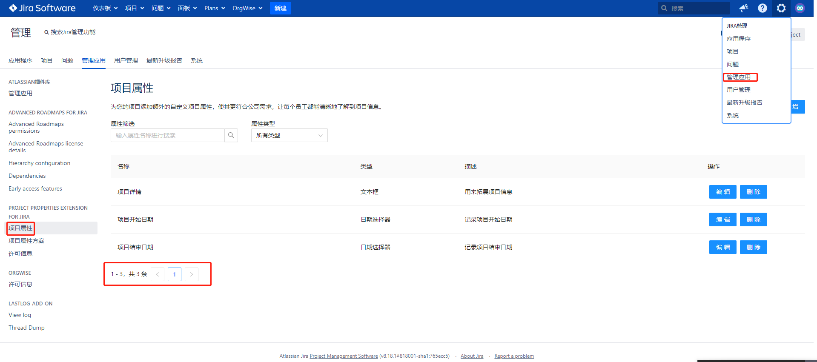Viewport: 817px width, 362px height.
Task: Go to next page arrow
Action: click(x=192, y=274)
